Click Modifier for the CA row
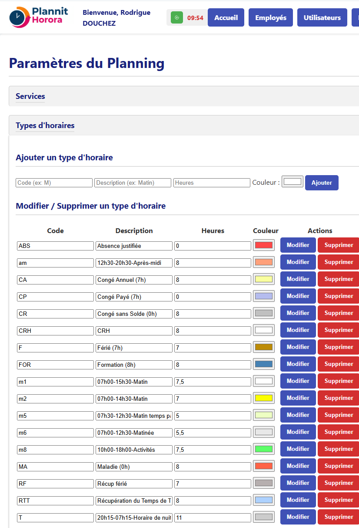 (x=298, y=279)
